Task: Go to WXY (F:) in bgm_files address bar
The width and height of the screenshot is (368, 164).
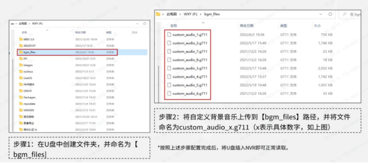Action: (190, 14)
